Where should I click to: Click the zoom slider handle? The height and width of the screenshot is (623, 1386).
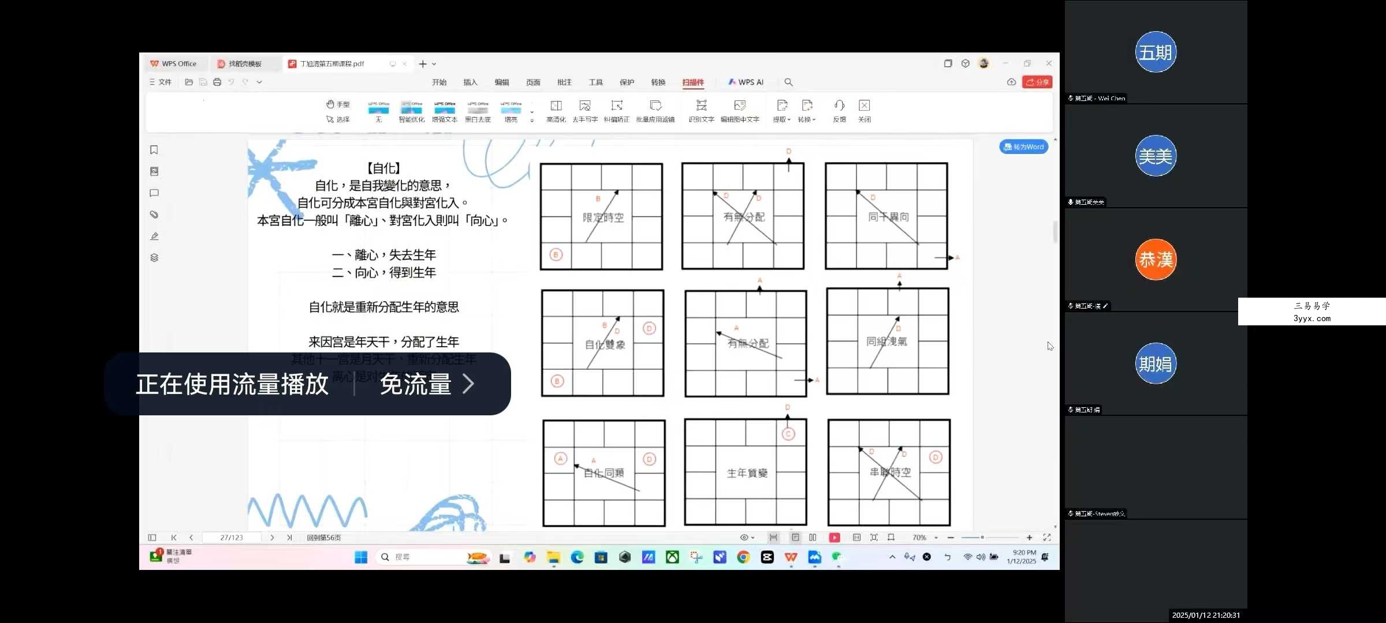pyautogui.click(x=982, y=537)
